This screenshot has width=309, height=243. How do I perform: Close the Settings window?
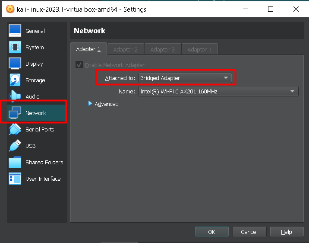[296, 9]
